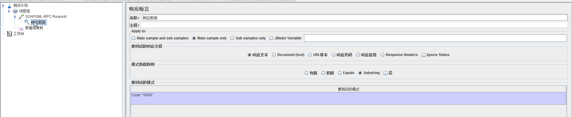Screen dimensions: 572x117
Task: Collapse the 线程组 tree node
Action: pyautogui.click(x=9, y=11)
